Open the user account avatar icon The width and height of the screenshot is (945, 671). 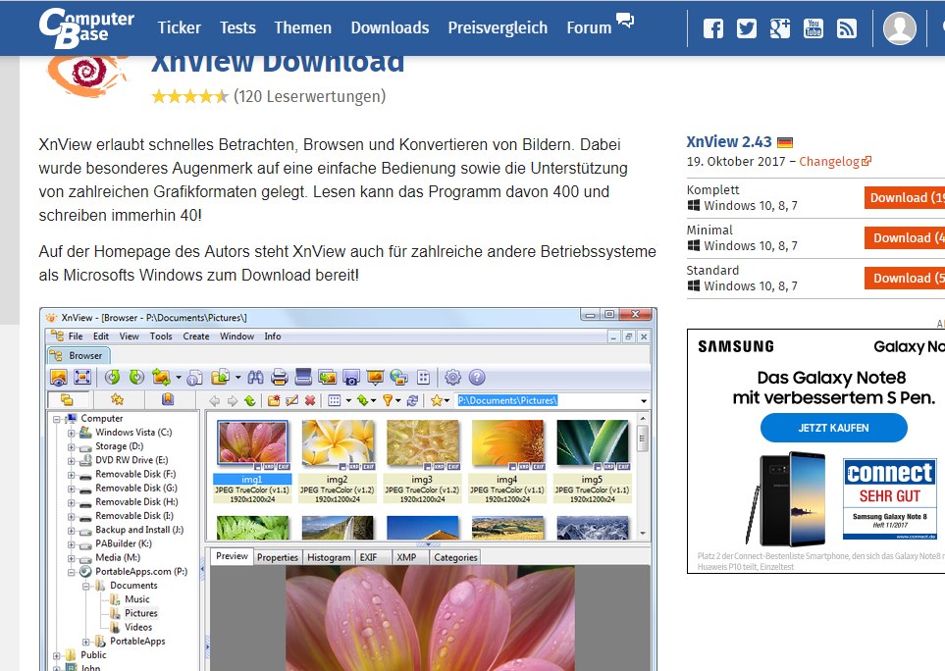click(899, 27)
